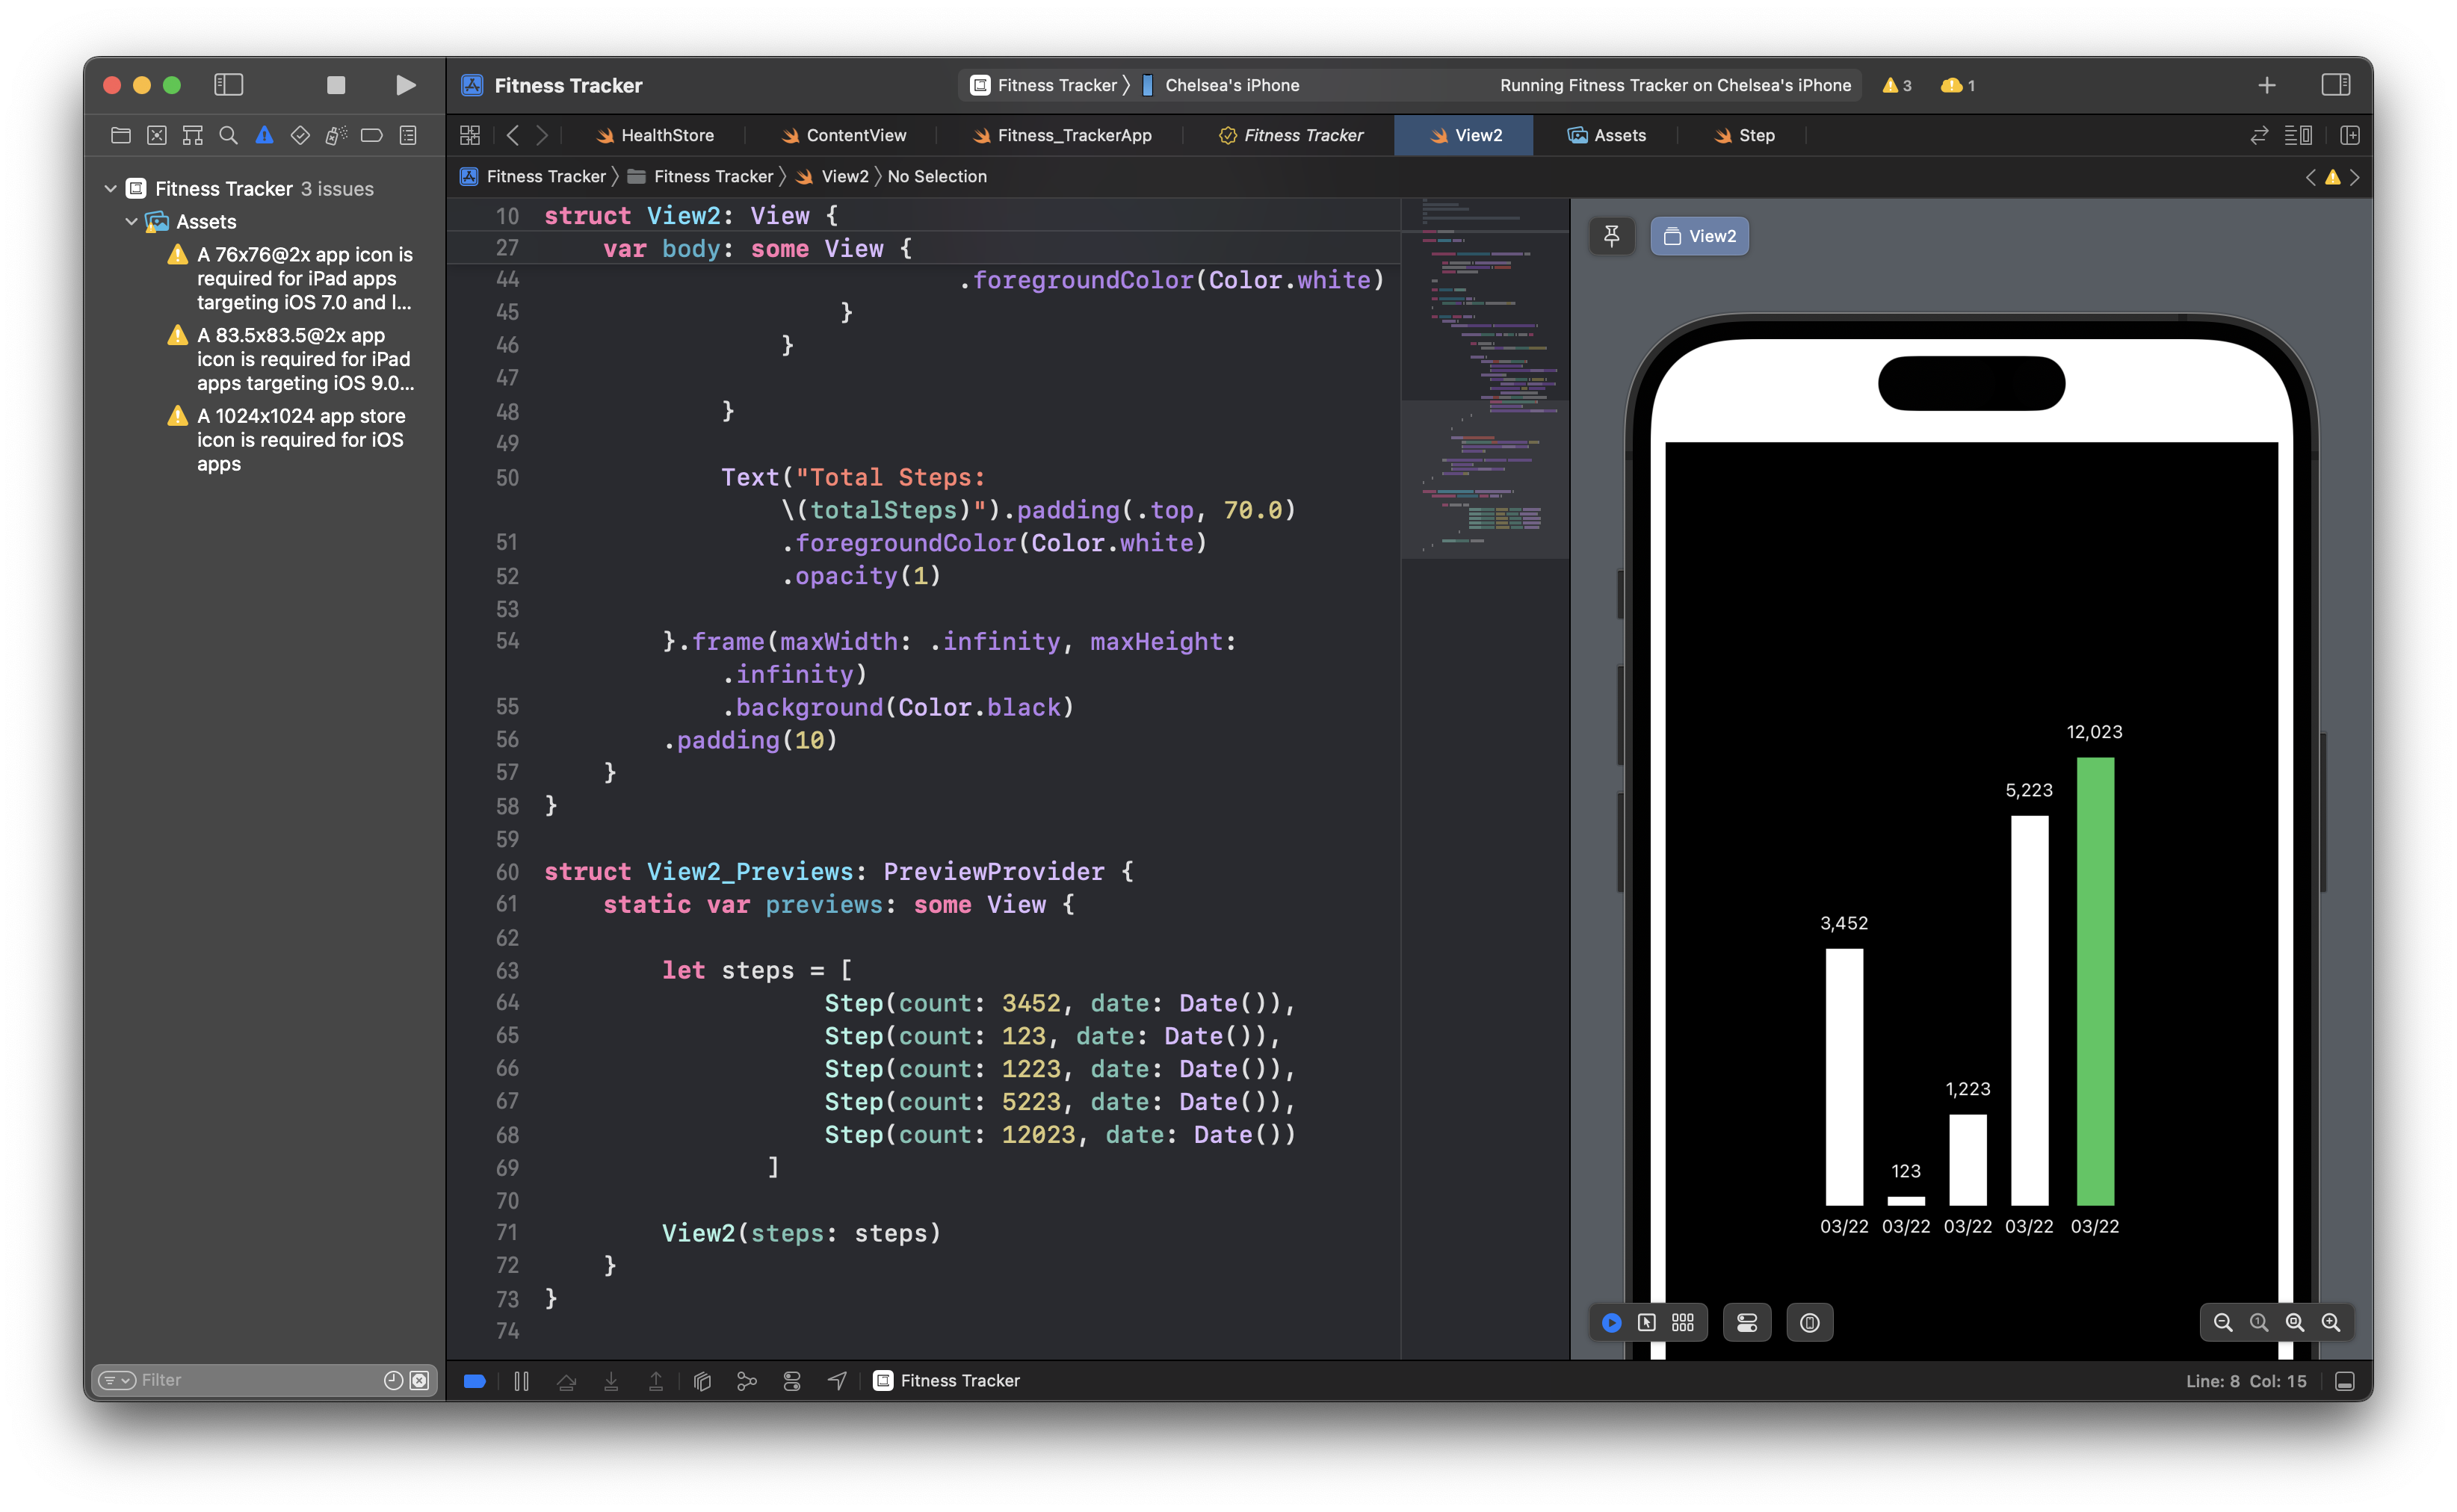Open the Project navigator folder icon
The width and height of the screenshot is (2457, 1512).
tap(121, 135)
